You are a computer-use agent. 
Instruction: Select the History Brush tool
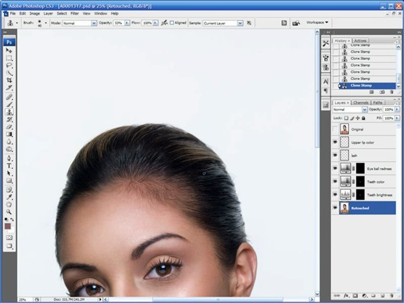point(9,120)
